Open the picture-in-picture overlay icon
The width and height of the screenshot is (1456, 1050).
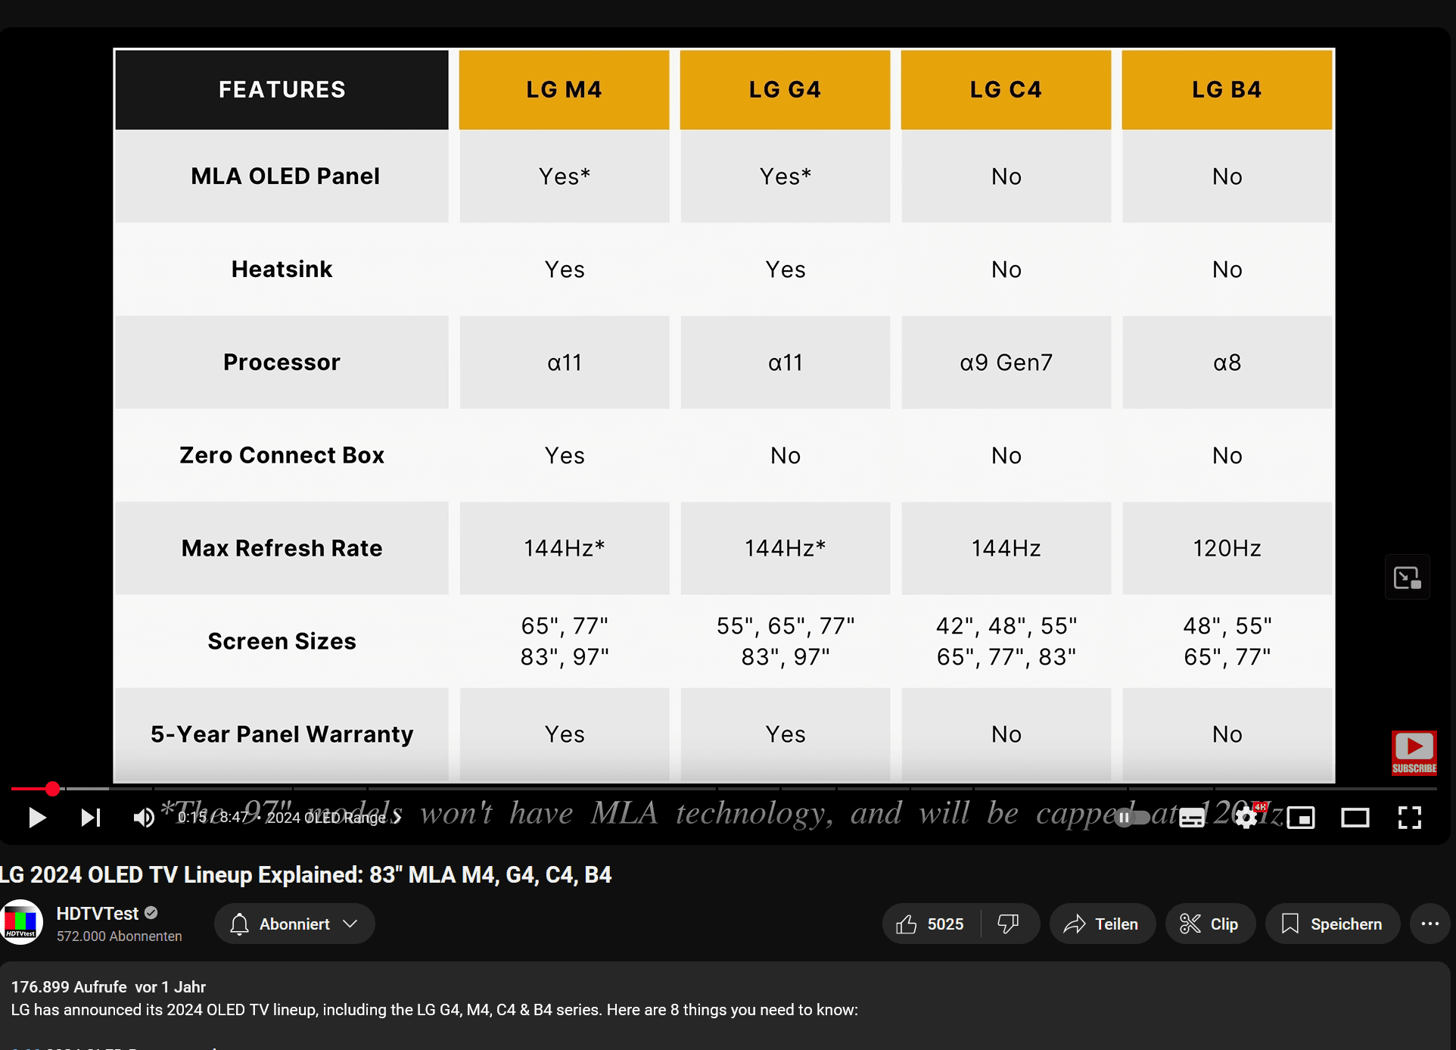click(1408, 578)
